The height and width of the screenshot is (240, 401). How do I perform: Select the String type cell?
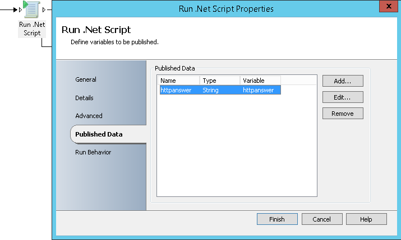(210, 90)
